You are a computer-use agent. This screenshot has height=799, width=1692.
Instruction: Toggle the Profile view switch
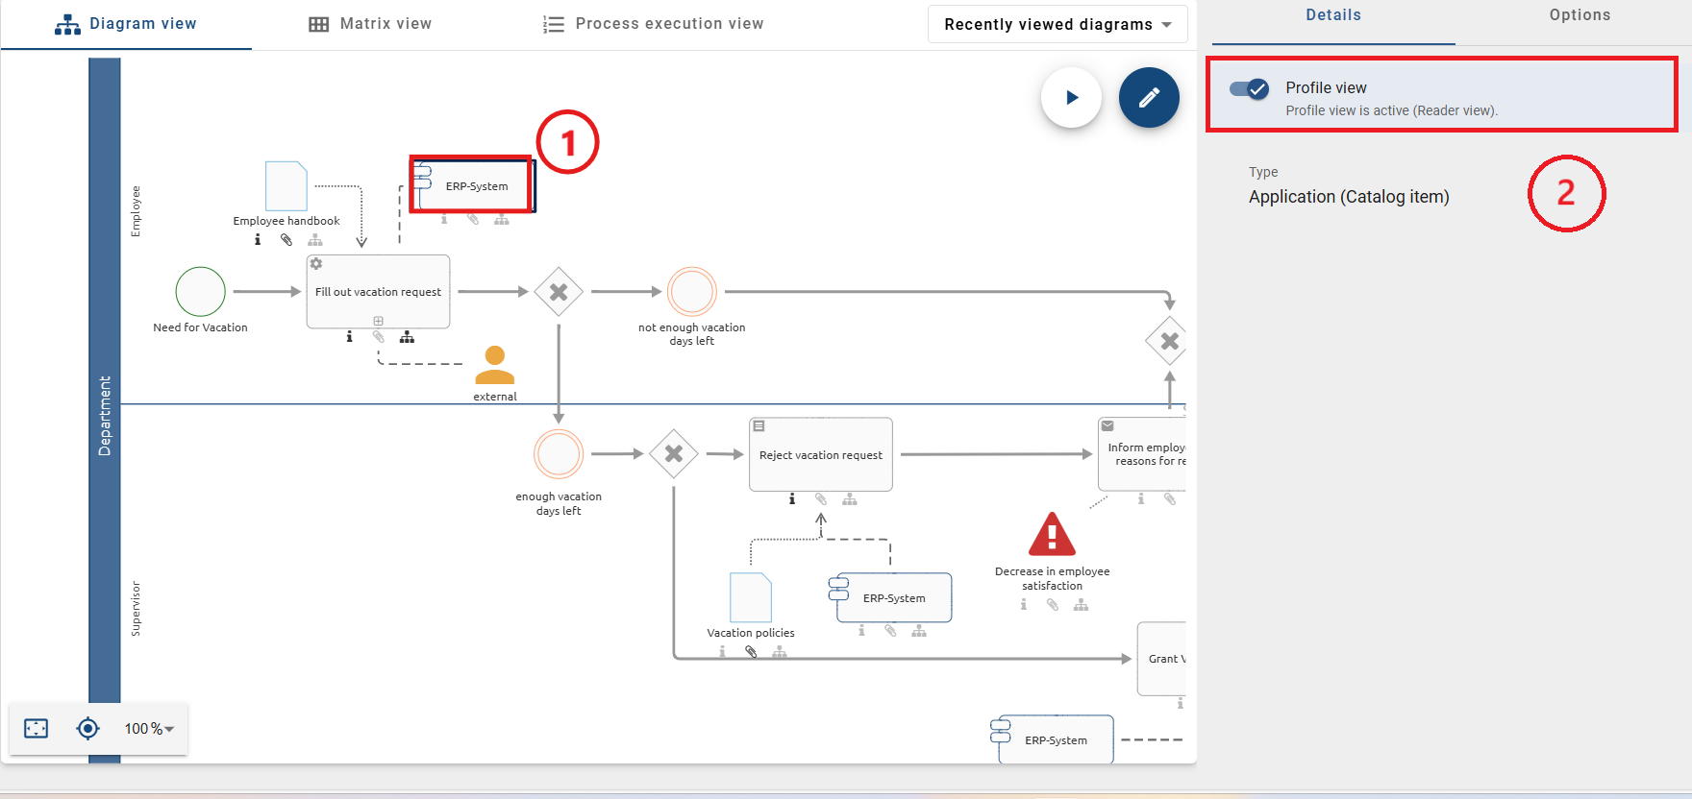tap(1250, 89)
